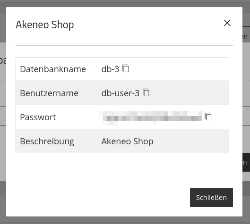The width and height of the screenshot is (250, 224).
Task: Click the partially hidden text left of the dialog
Action: [3, 61]
